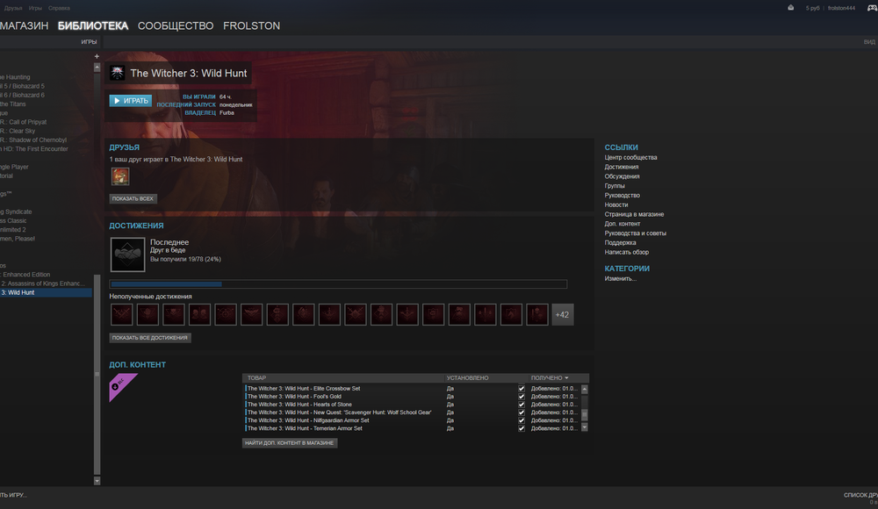Toggle Wolf School Gear quest DLC checkbox
878x509 pixels.
(x=522, y=412)
